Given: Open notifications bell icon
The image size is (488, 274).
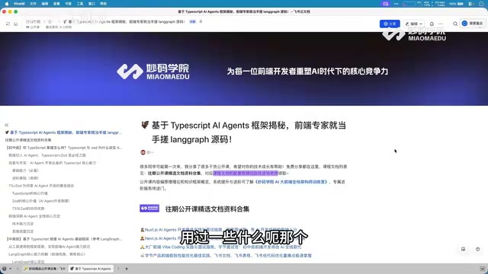Looking at the screenshot, I should coord(432,24).
